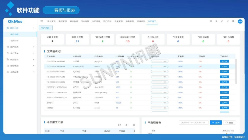
Task: Open the 基础数据 top menu
Action: [x=74, y=21]
